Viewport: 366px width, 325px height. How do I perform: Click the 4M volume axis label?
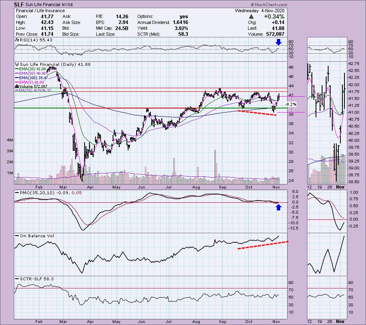pyautogui.click(x=10, y=140)
